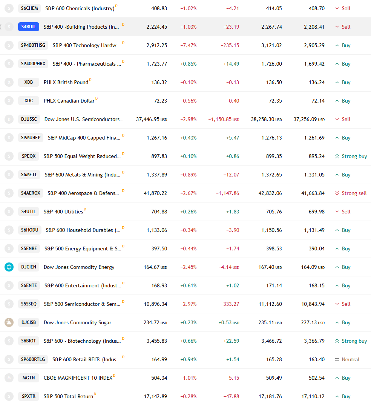Click the Strong sell double-arrow icon for S4AEROX
Image resolution: width=371 pixels, height=405 pixels.
coord(337,193)
